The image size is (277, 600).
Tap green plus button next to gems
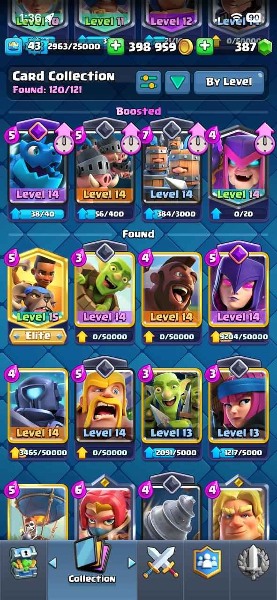click(x=205, y=46)
